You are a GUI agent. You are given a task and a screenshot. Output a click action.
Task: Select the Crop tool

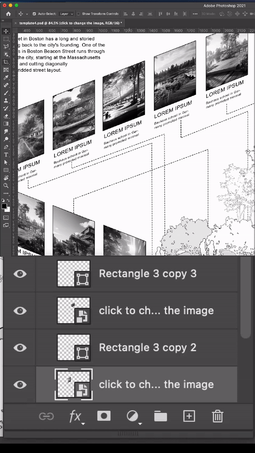(x=6, y=62)
